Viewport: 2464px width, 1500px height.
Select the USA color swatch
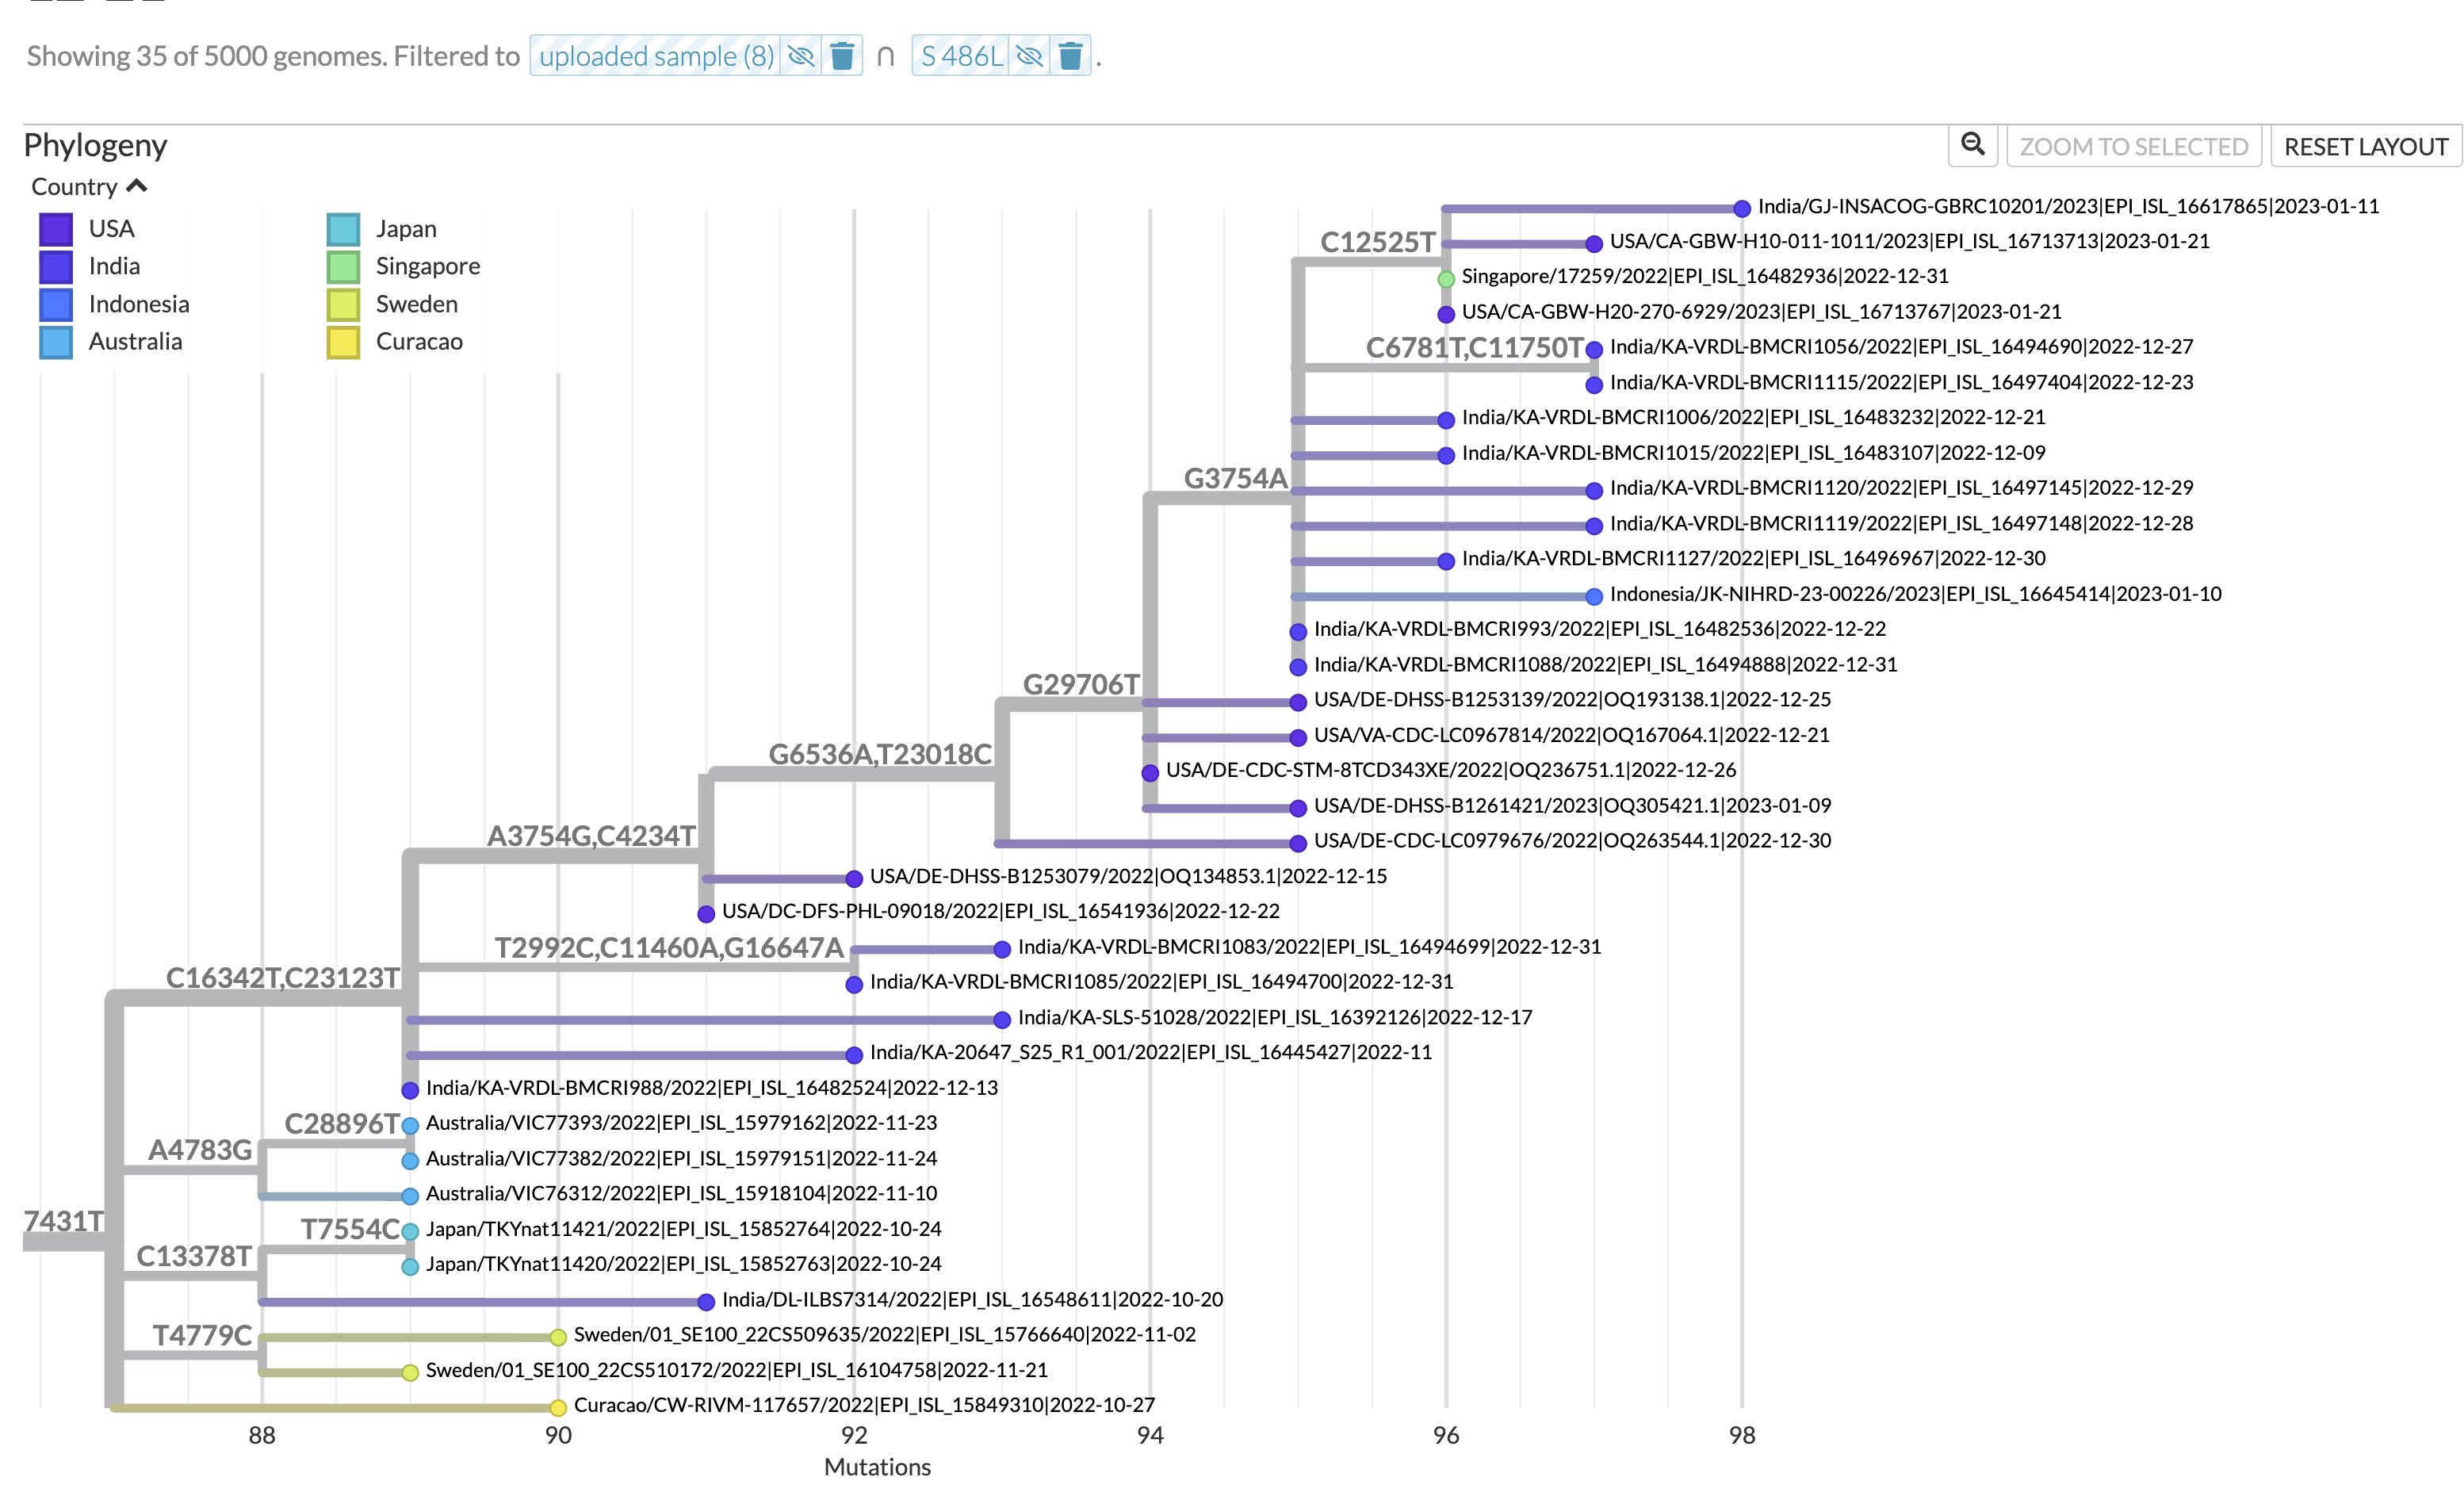click(x=57, y=228)
